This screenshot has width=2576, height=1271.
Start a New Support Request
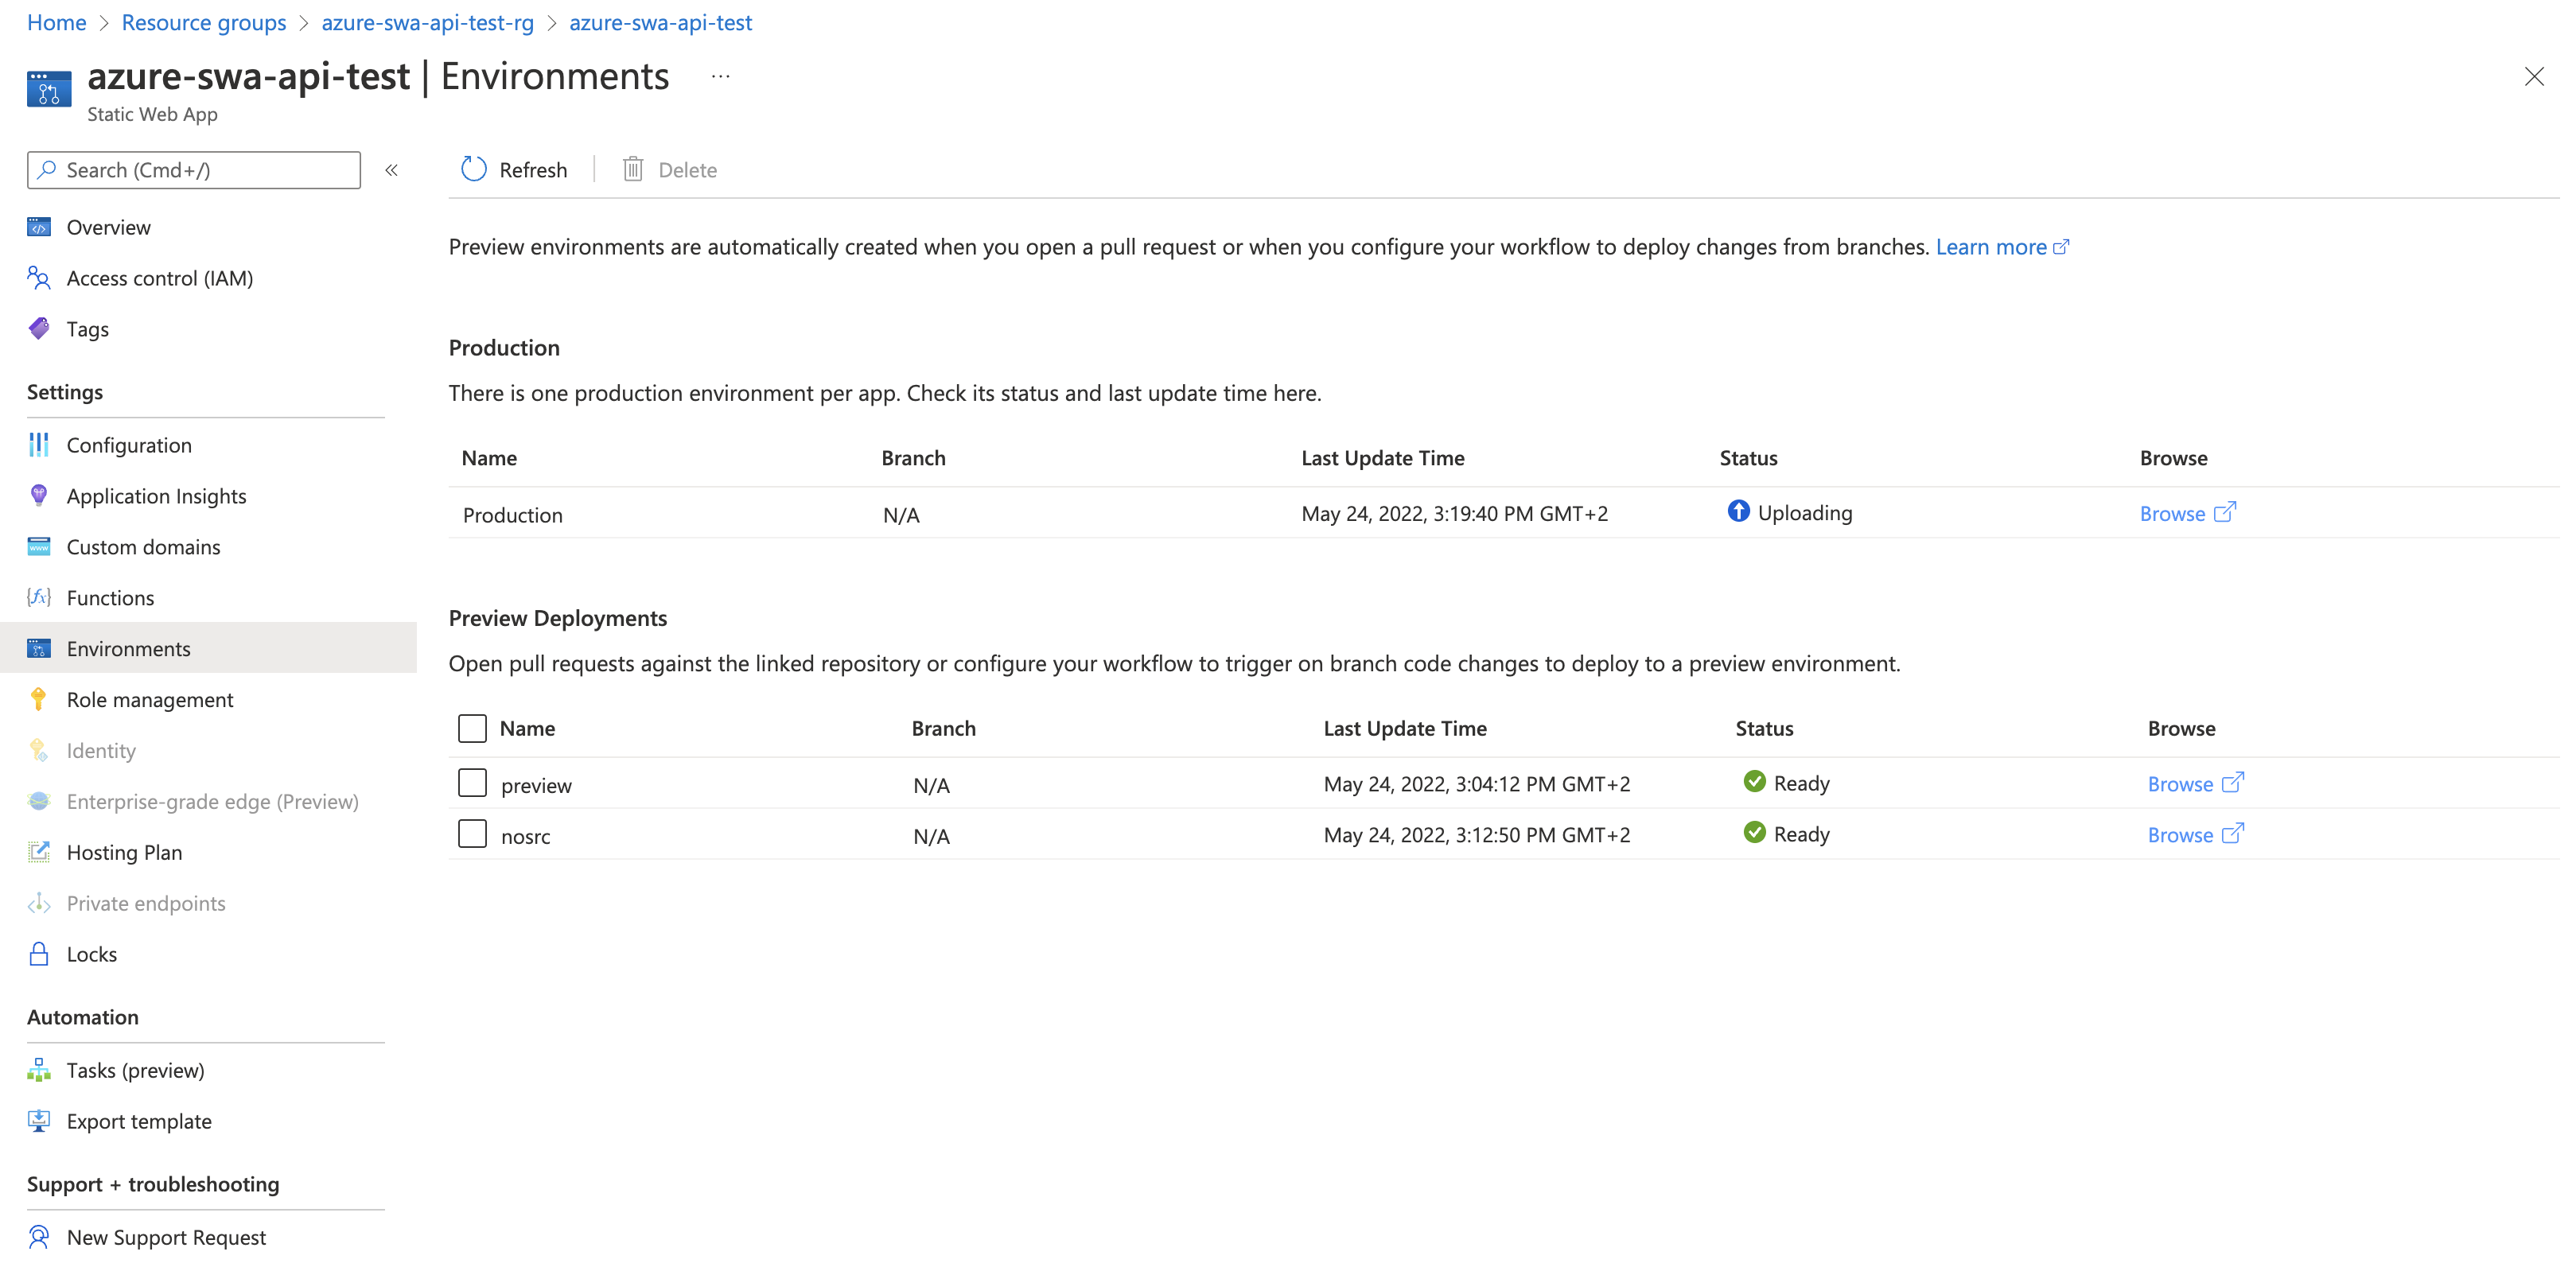166,1237
